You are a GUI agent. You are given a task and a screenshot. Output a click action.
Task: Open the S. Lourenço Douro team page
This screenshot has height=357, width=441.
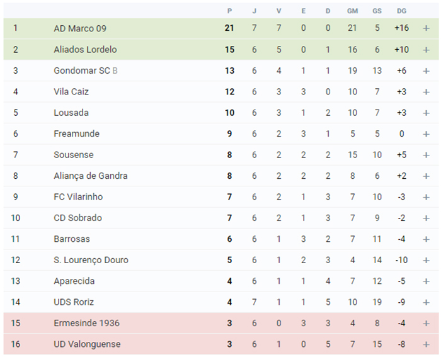click(91, 260)
